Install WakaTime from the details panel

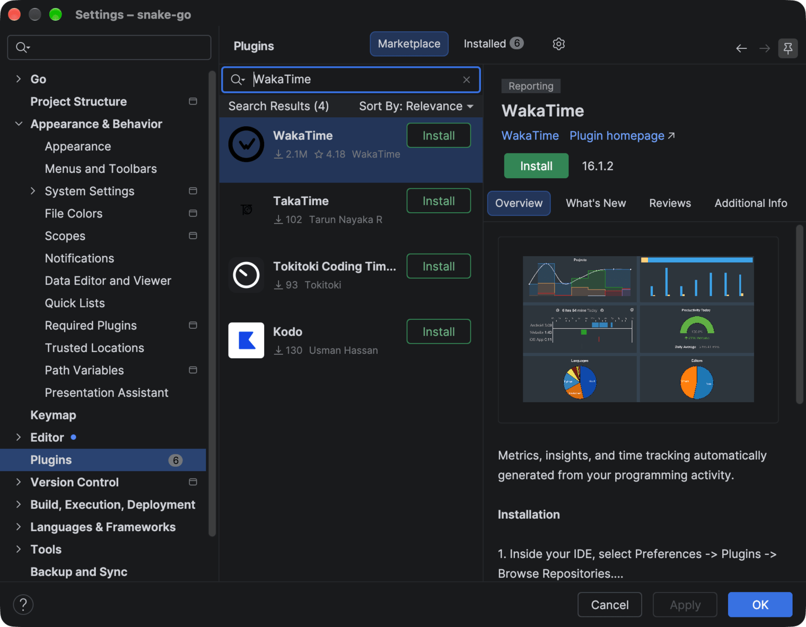(536, 166)
